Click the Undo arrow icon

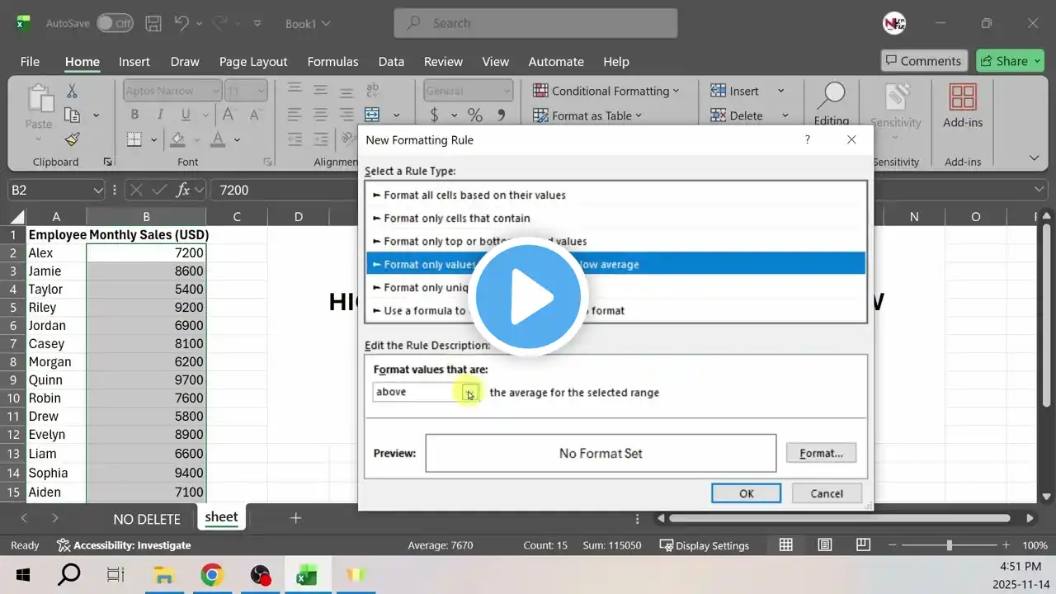pos(183,24)
